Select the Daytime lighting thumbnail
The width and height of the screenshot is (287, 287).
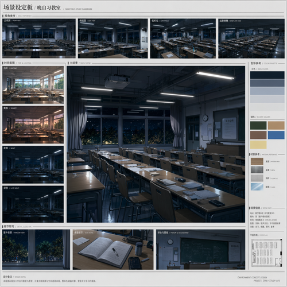[33, 85]
